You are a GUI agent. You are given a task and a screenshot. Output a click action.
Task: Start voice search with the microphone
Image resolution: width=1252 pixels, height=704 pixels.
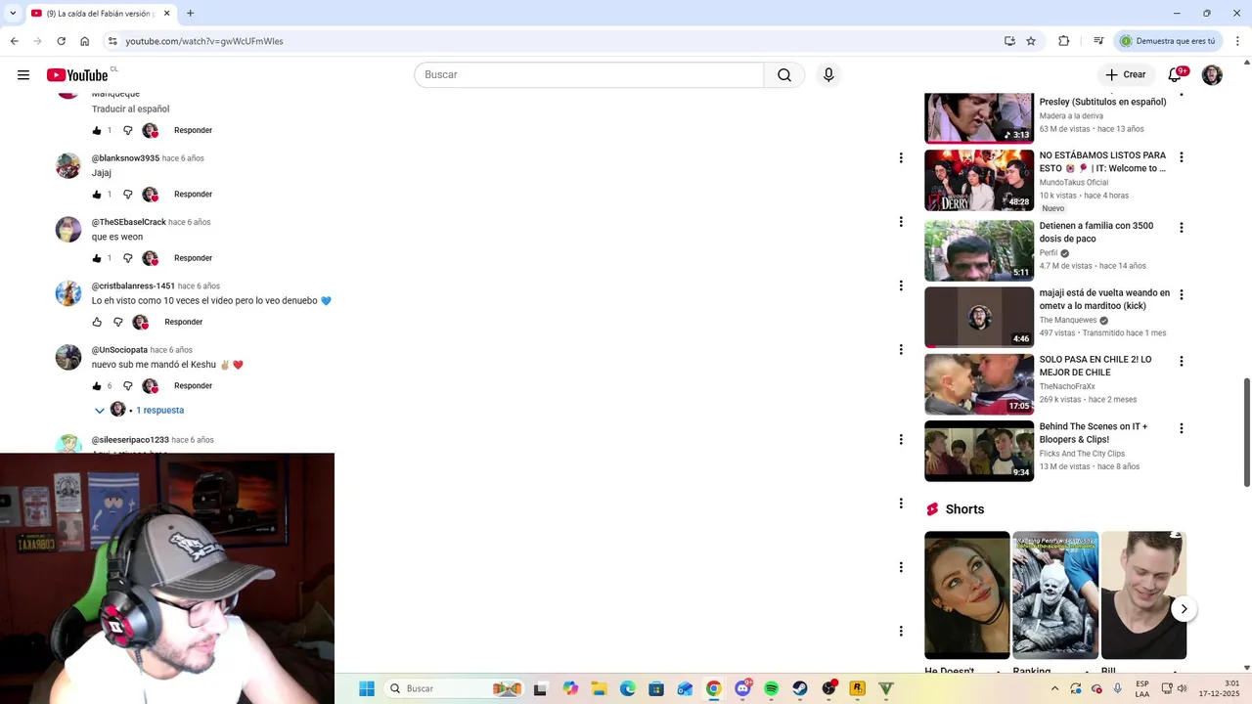pos(828,75)
